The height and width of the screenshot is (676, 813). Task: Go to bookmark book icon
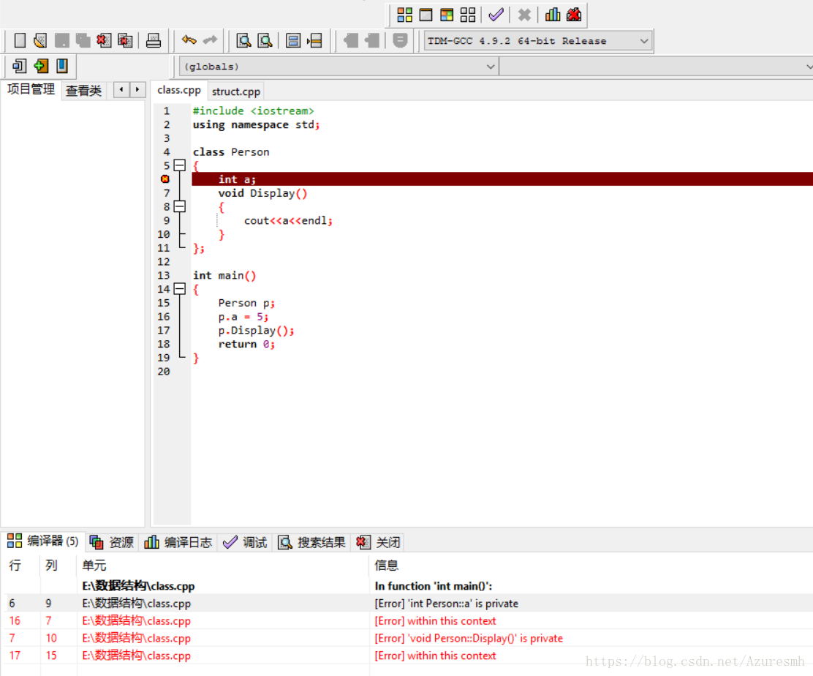[62, 66]
